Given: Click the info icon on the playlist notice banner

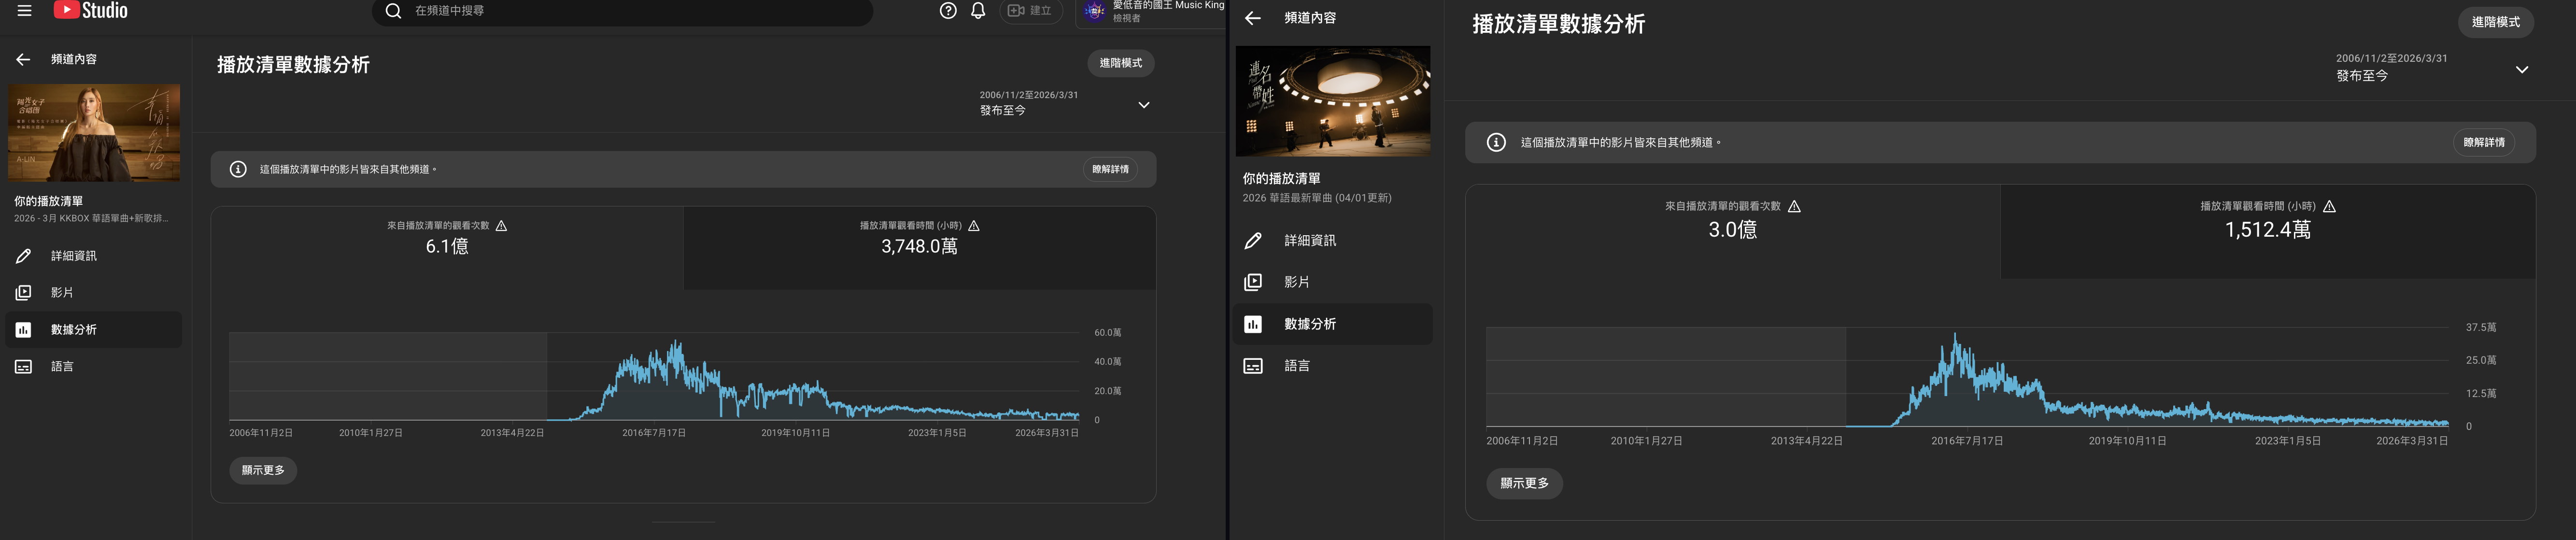Looking at the screenshot, I should click(x=237, y=169).
